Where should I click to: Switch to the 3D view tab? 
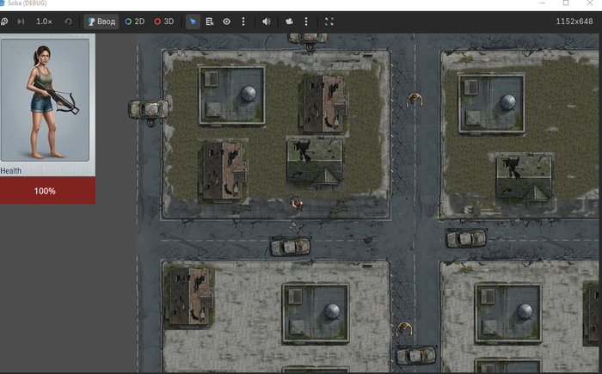(x=164, y=21)
